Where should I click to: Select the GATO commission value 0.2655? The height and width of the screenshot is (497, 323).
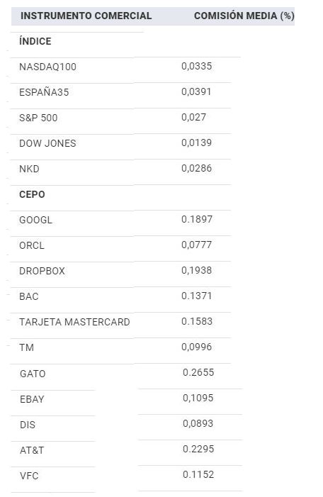tap(198, 372)
